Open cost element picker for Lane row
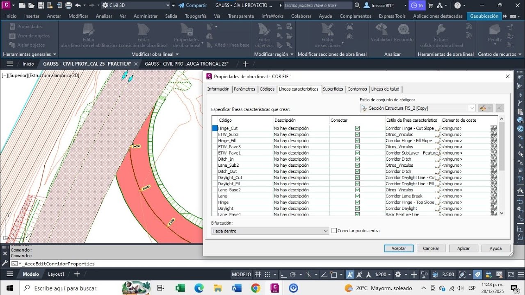Image resolution: width=525 pixels, height=295 pixels. pyautogui.click(x=493, y=196)
